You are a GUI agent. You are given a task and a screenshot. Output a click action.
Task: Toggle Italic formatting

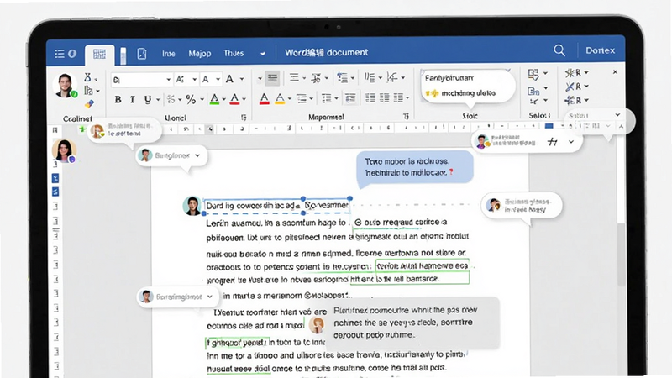[x=133, y=100]
